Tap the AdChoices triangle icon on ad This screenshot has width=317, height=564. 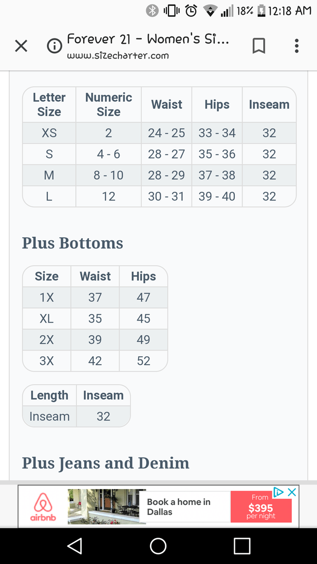[x=279, y=492]
